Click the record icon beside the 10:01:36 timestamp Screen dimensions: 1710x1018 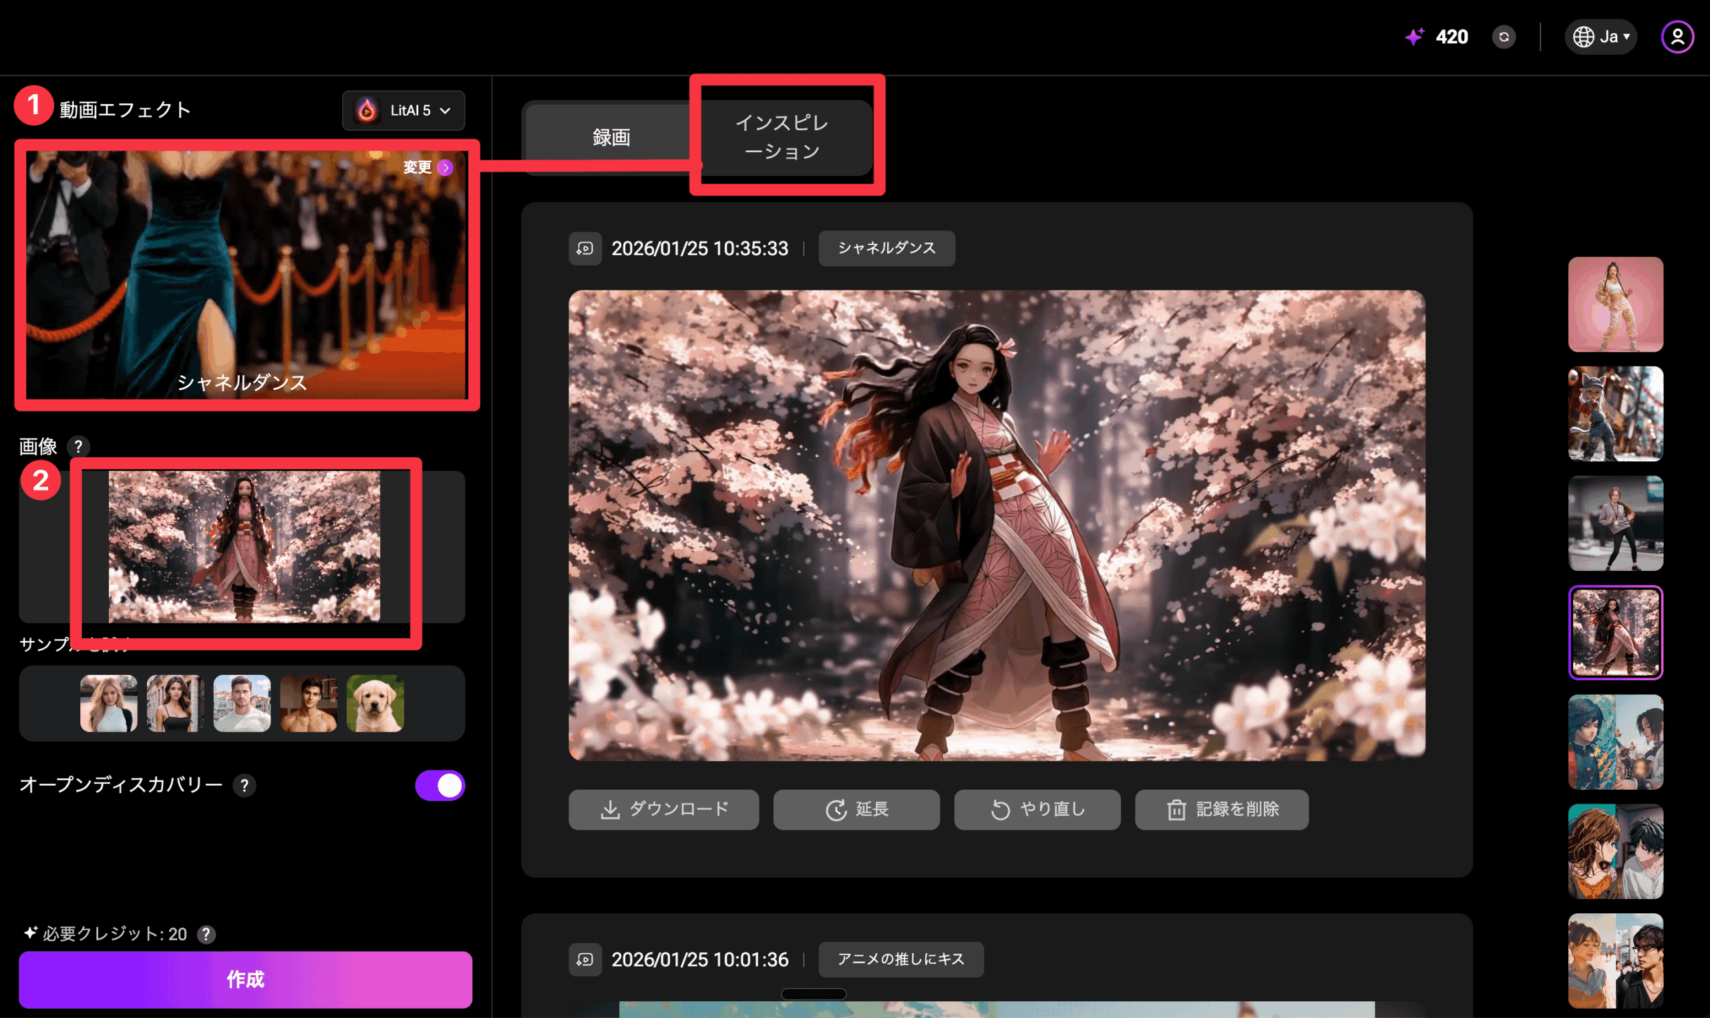(x=584, y=959)
